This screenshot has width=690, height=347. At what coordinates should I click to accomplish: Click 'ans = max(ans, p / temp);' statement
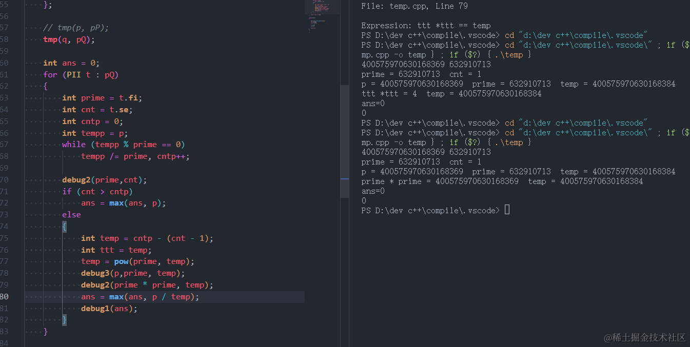(x=140, y=296)
